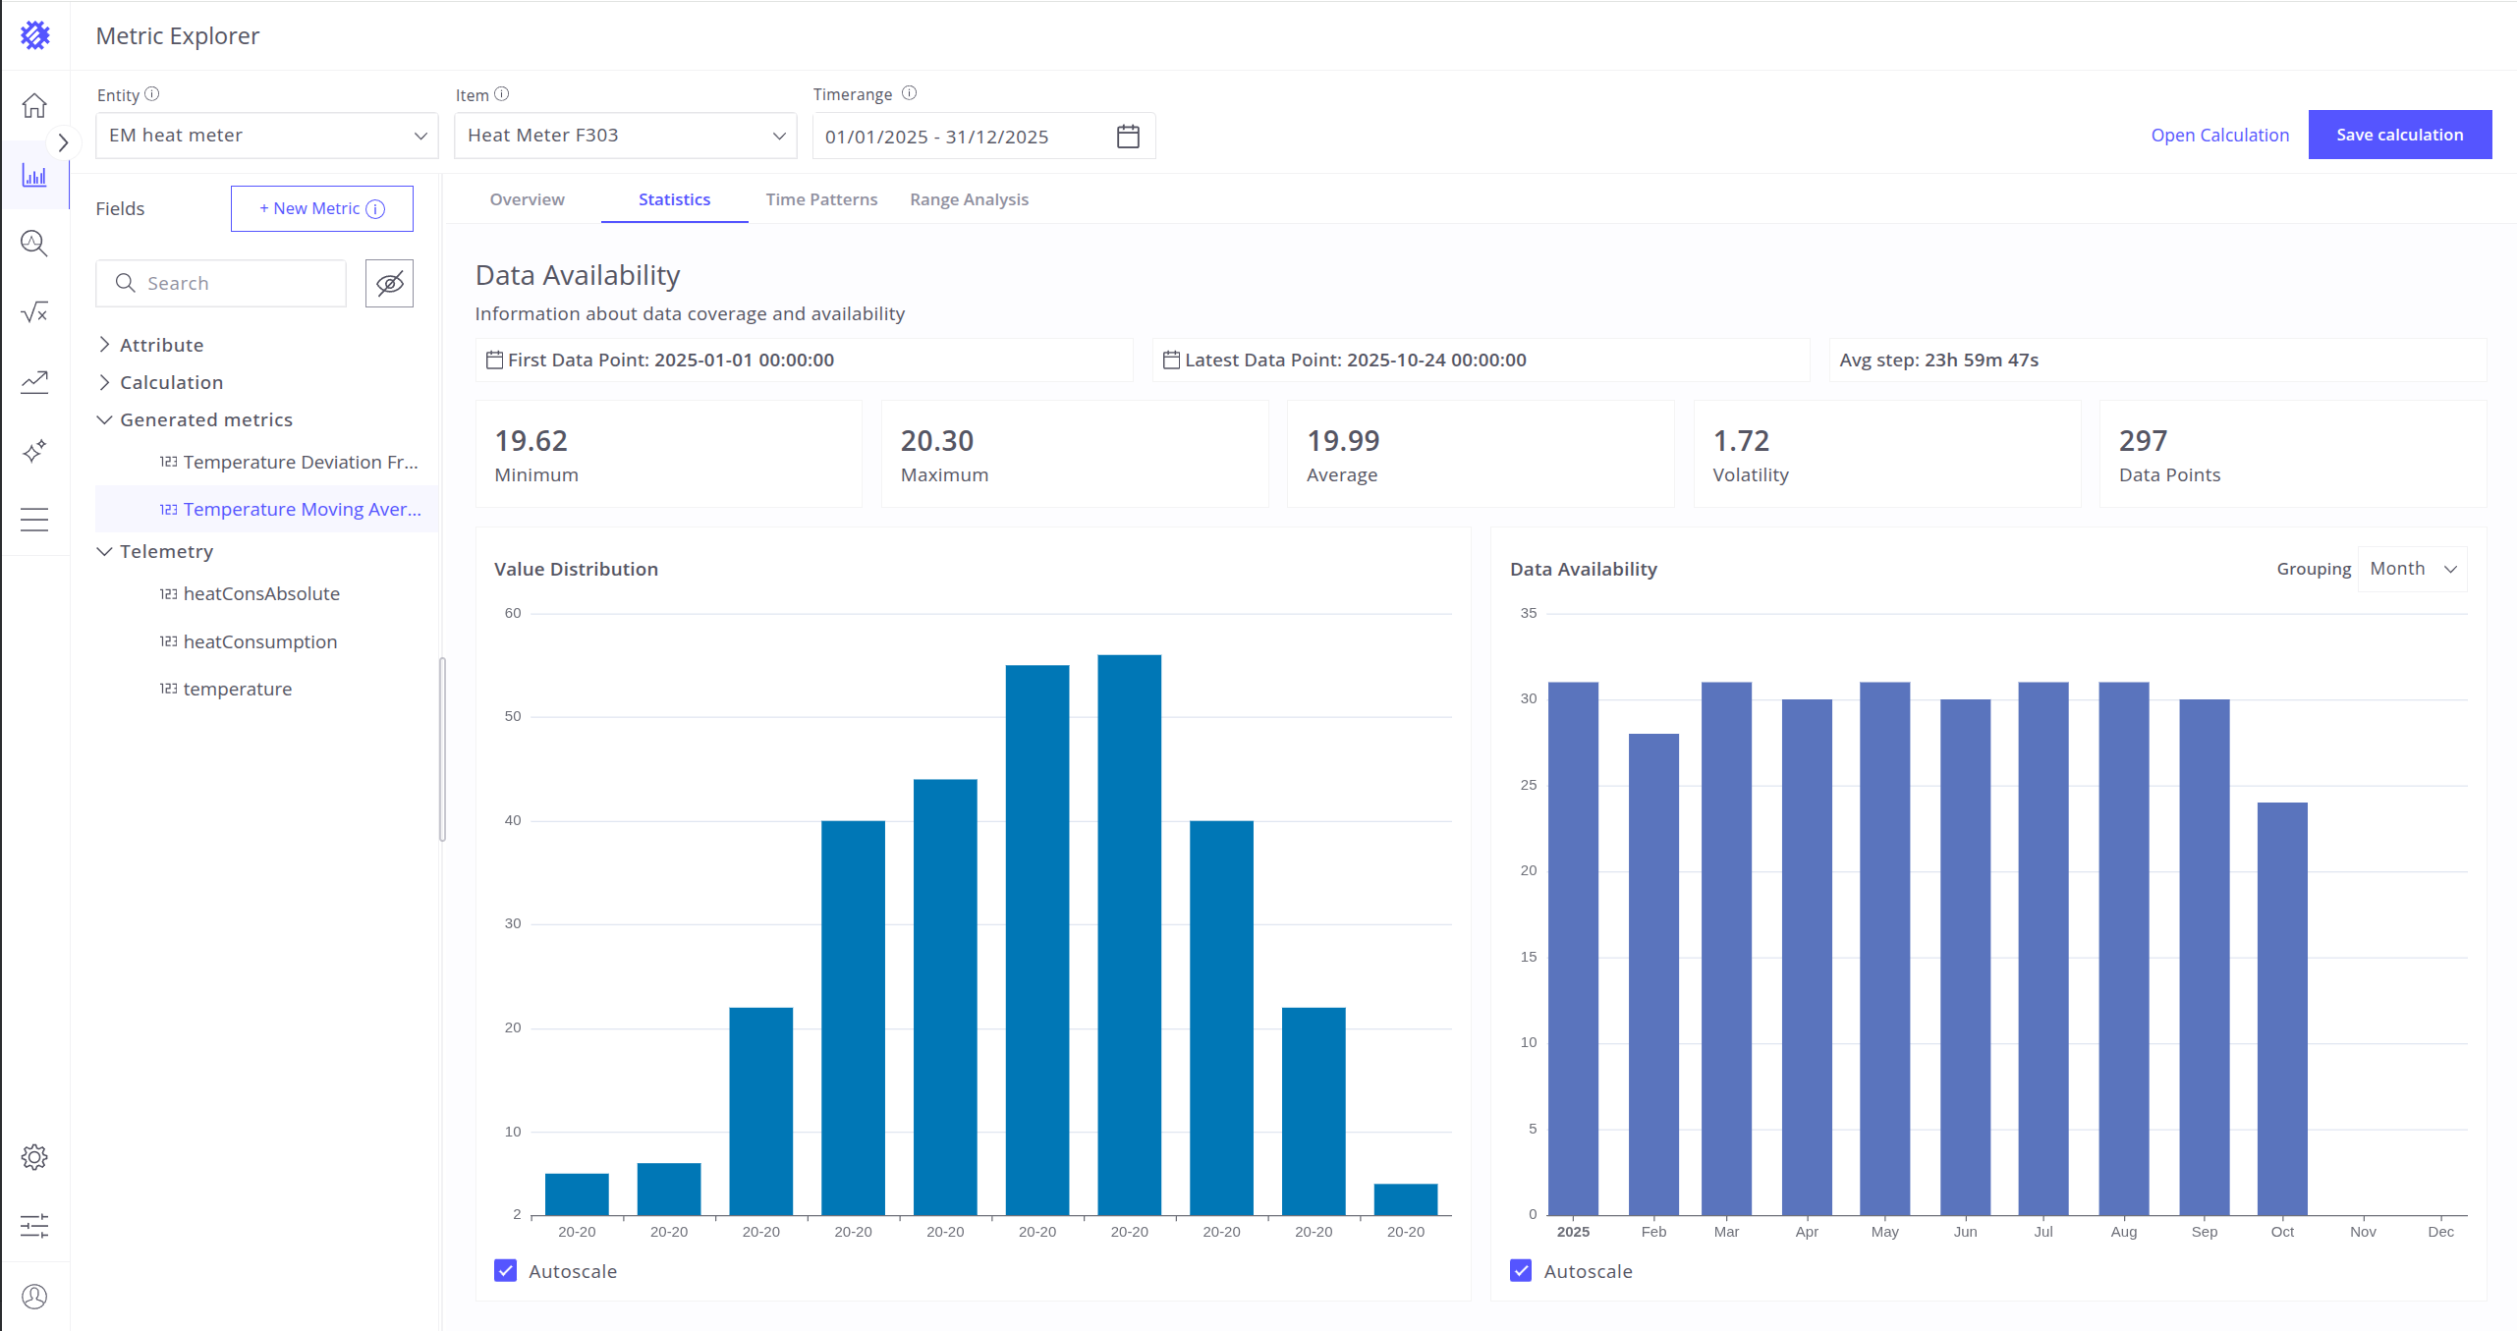Open settings gear icon in sidebar

[34, 1157]
